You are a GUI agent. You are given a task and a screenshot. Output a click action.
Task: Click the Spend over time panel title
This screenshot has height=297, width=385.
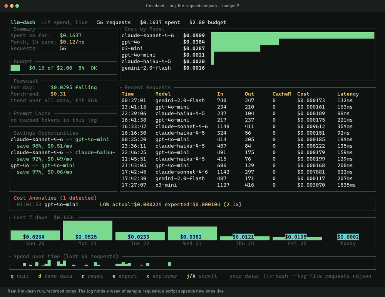coord(66,257)
